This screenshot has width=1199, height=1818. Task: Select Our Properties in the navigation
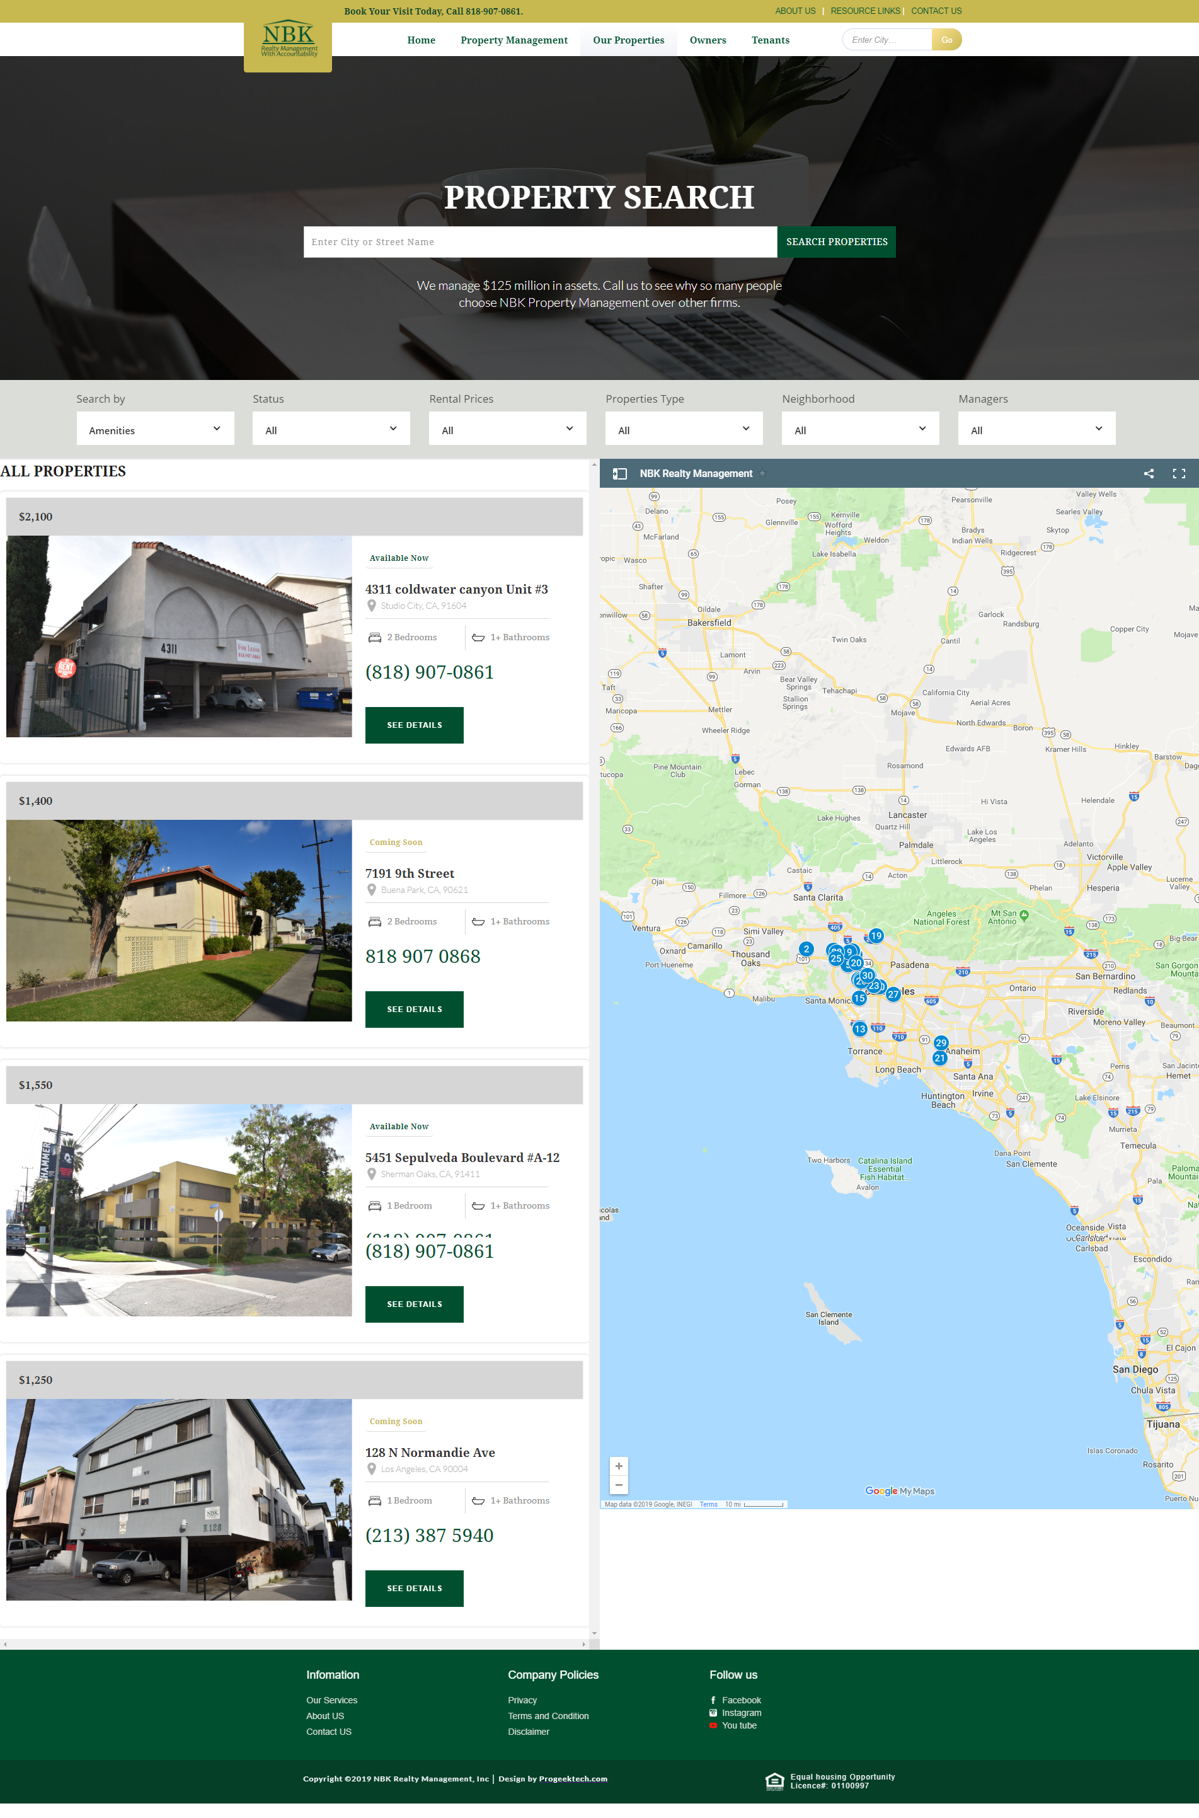click(629, 40)
